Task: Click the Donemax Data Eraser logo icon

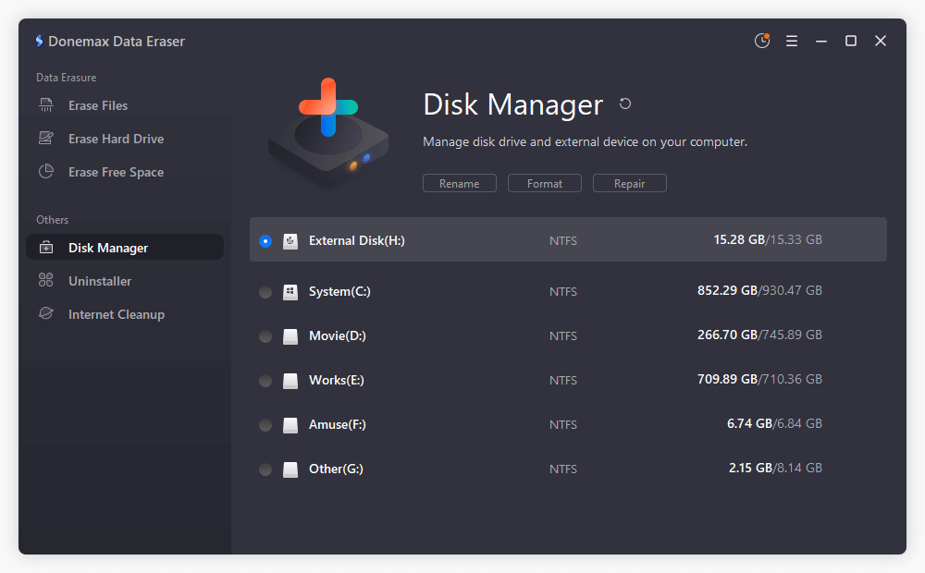Action: pos(39,41)
